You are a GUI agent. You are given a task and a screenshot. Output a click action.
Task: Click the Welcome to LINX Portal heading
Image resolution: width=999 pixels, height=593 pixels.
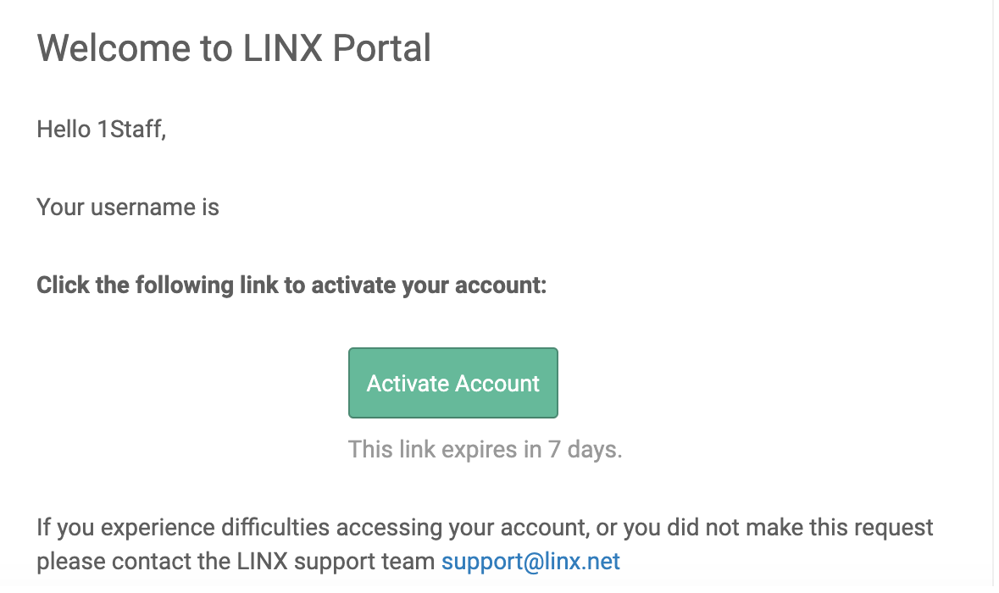point(234,47)
